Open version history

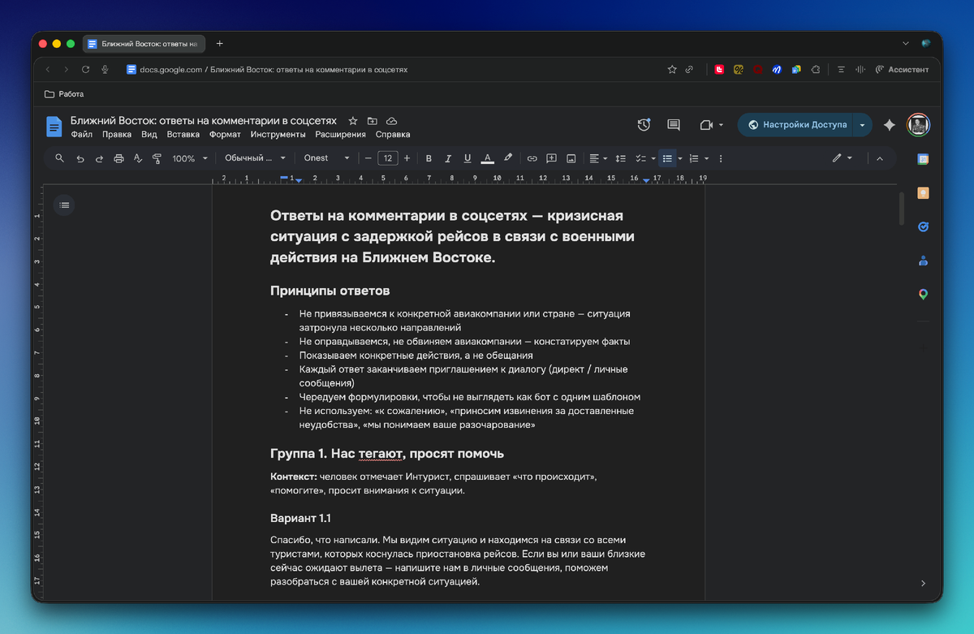tap(644, 125)
